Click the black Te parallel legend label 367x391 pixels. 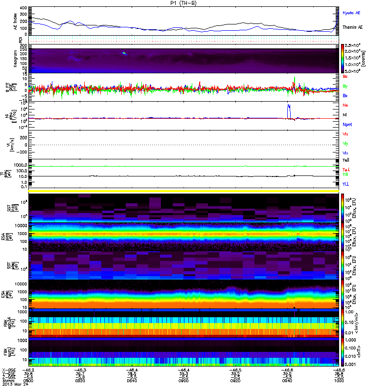[346, 160]
